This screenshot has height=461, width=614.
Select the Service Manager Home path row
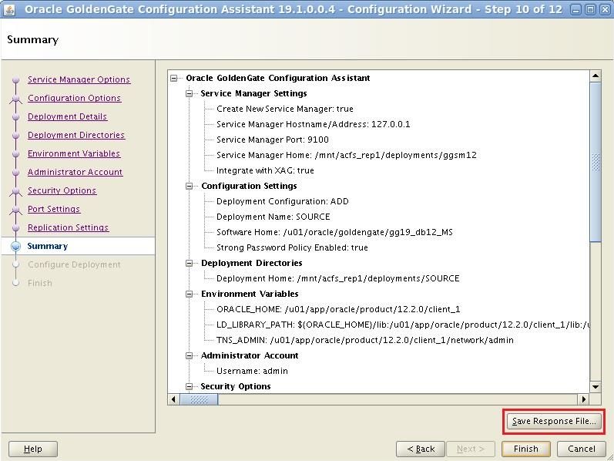point(347,155)
